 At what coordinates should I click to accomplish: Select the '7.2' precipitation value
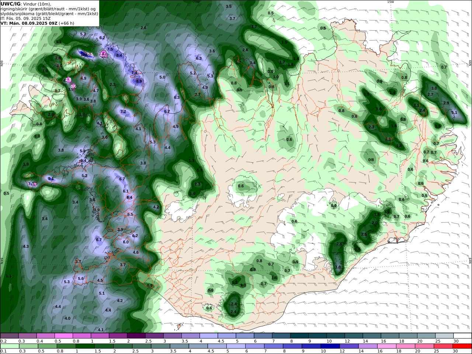coord(123,111)
